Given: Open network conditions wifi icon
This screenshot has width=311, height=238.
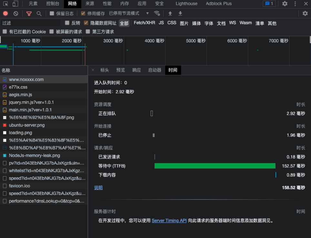Looking at the screenshot, I should [157, 14].
